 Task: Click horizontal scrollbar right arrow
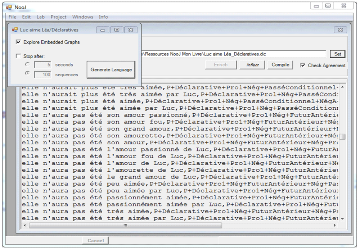pyautogui.click(x=335, y=225)
